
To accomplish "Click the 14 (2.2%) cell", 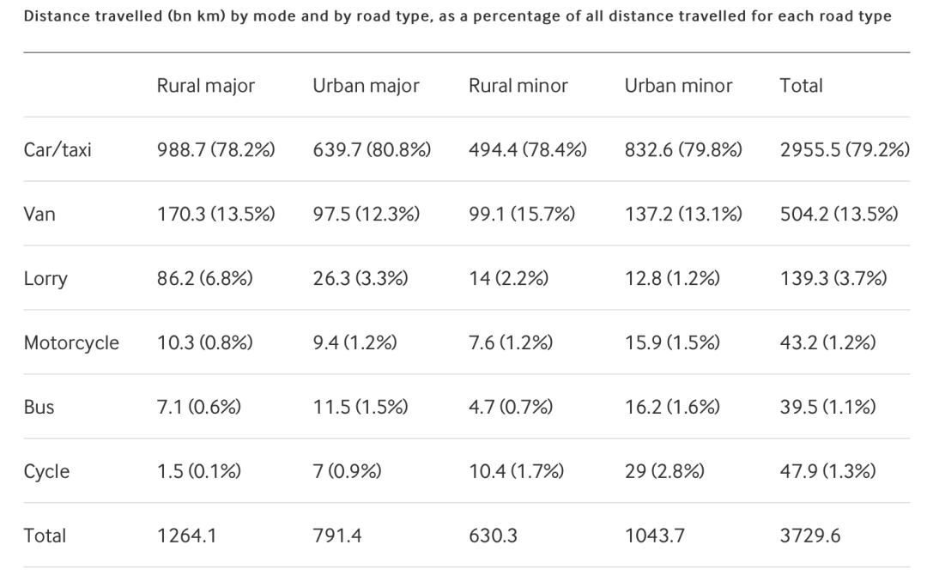I will point(509,279).
